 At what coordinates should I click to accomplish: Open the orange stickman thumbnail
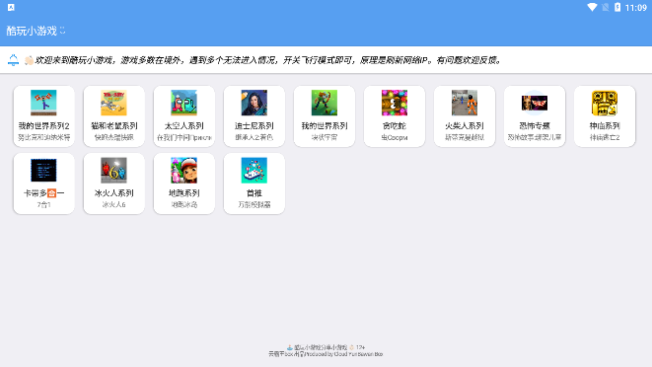pos(465,103)
